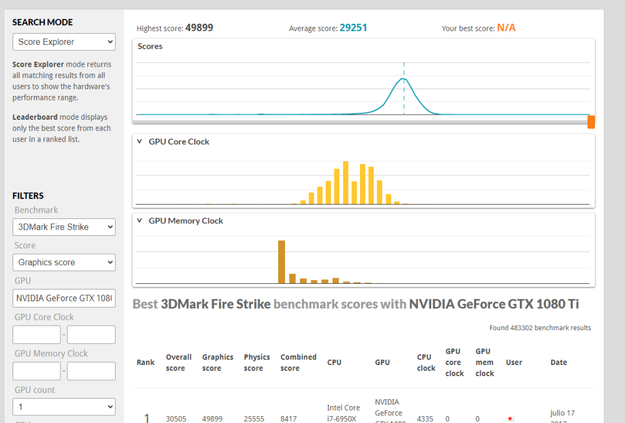
Task: Click the peak of the Scores curve
Action: tap(404, 79)
